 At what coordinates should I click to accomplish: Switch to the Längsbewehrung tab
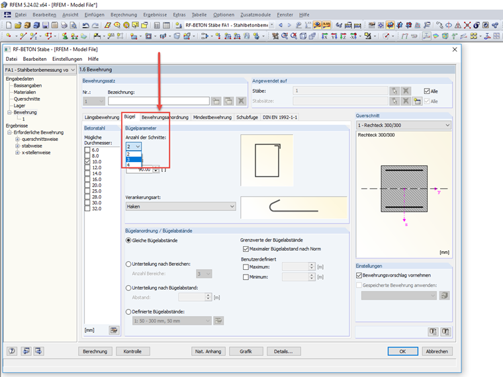(102, 117)
